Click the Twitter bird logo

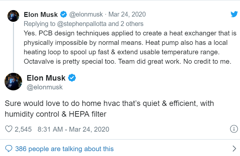(x=234, y=14)
